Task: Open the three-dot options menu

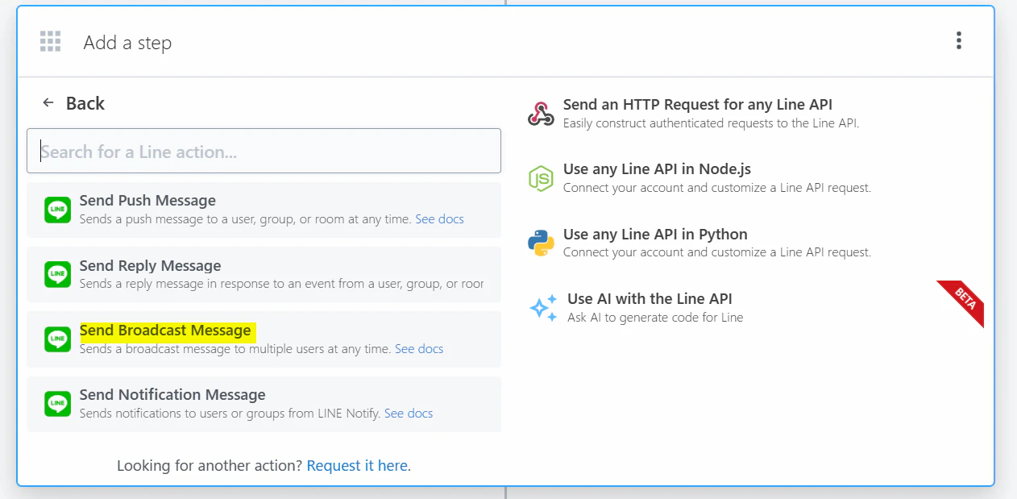Action: pos(958,40)
